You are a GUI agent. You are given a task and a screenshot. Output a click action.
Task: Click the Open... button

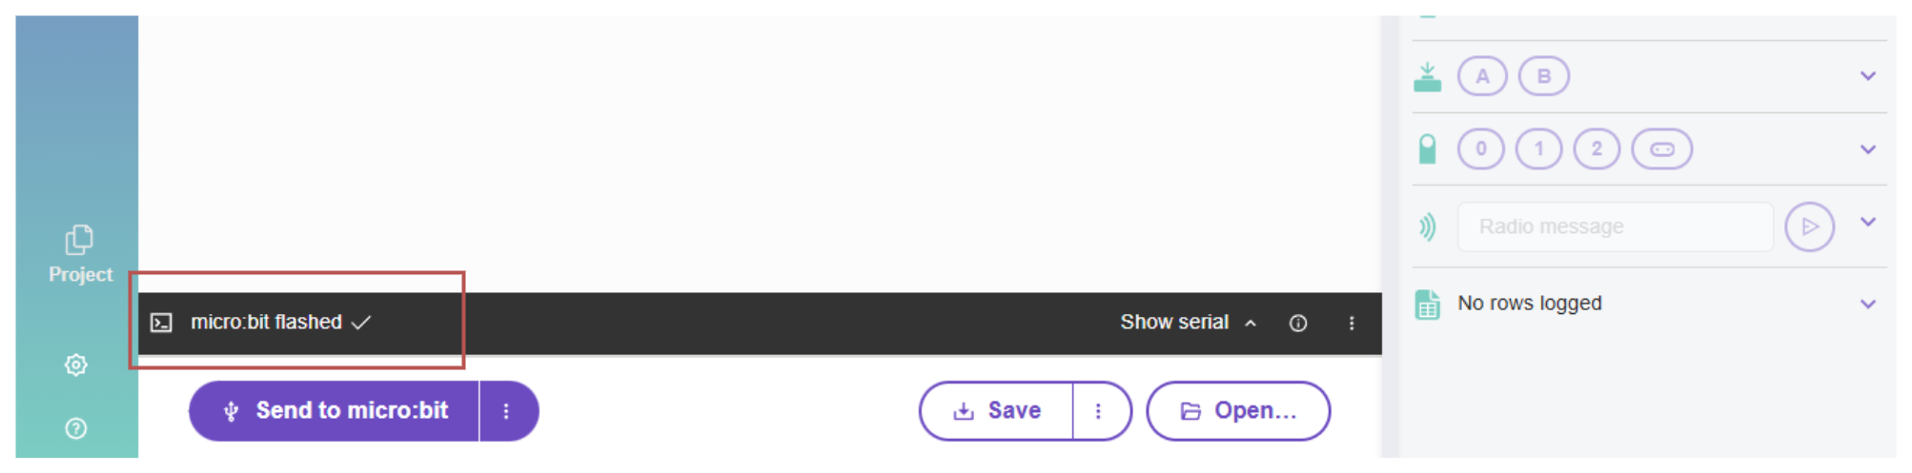[1238, 411]
